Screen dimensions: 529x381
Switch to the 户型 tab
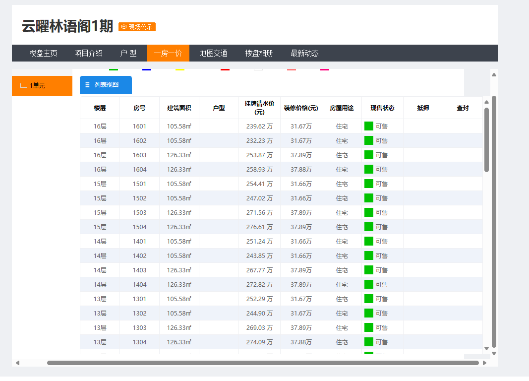pos(128,53)
